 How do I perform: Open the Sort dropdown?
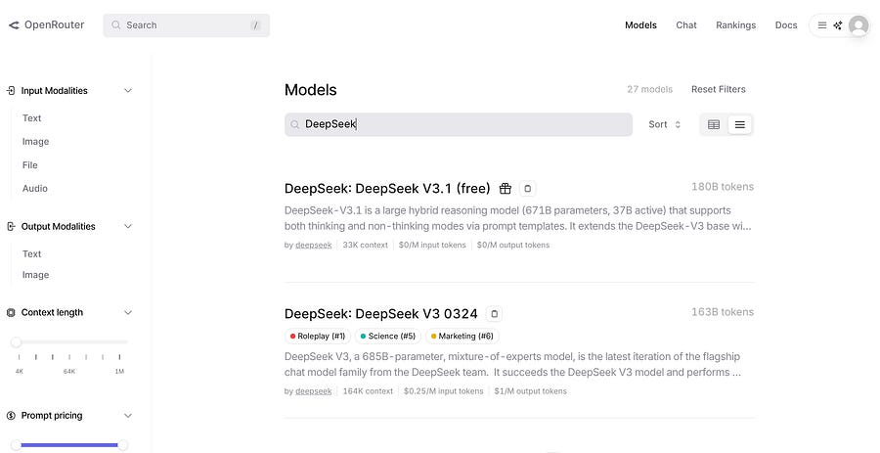665,124
